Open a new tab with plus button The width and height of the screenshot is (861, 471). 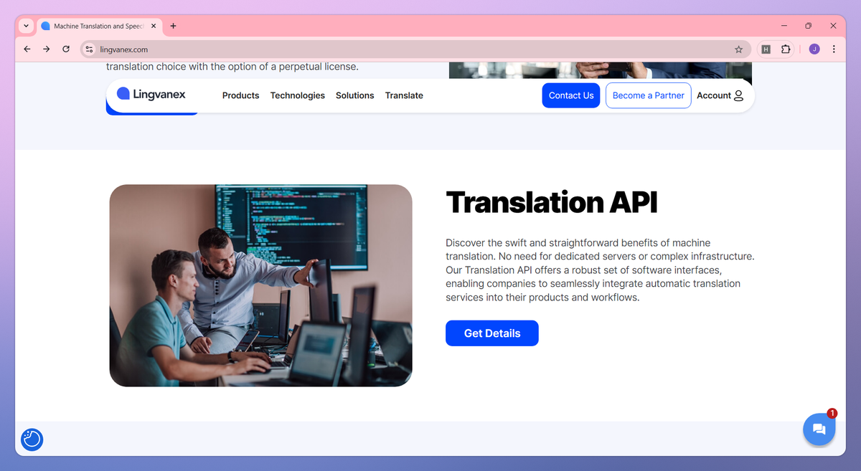173,26
